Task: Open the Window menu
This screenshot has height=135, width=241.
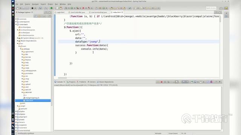Action: pyautogui.click(x=63, y=4)
